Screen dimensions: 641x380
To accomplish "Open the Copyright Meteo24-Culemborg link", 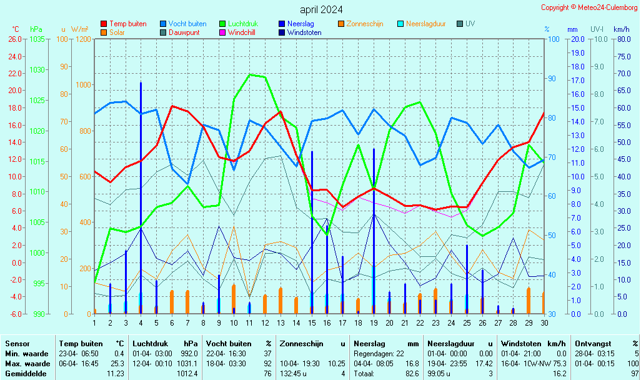I will [x=589, y=7].
